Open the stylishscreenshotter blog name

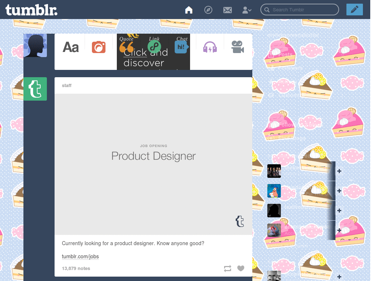tap(293, 35)
